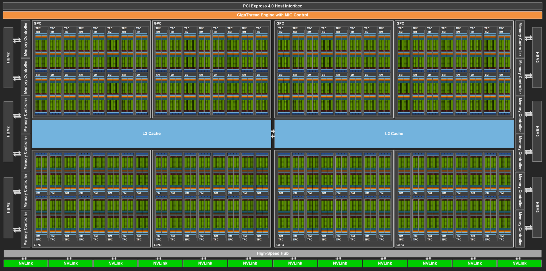Click the rightmost green NVLink block
The width and height of the screenshot is (546, 271).
(x=519, y=263)
